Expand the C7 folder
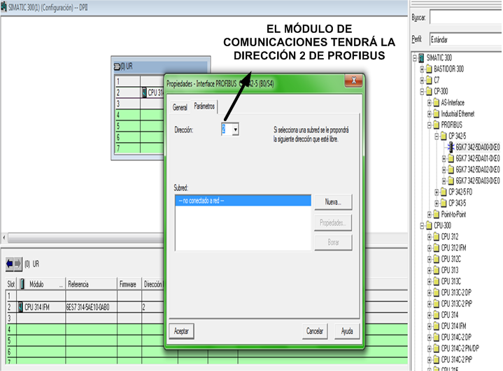The image size is (503, 371). pos(422,80)
